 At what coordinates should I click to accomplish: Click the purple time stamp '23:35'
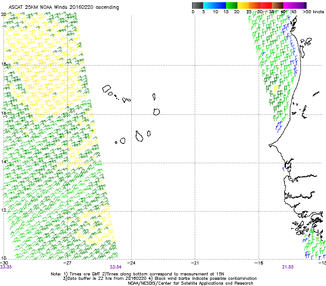6,267
